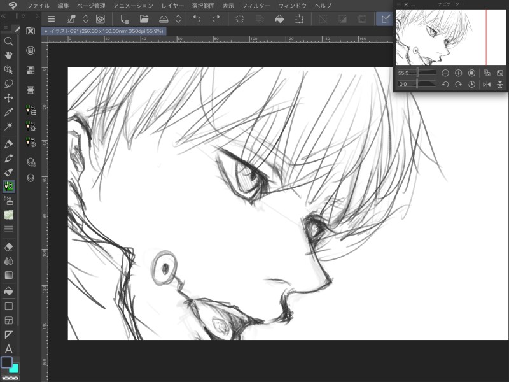509x382 pixels.
Task: Click the Navigator preview thumbnail
Action: tap(450, 37)
